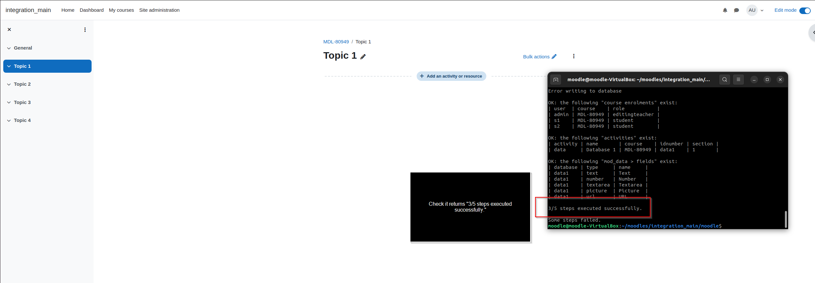Click the "textarea" type in terminal output
Screen dimensions: 815x283
coord(598,185)
